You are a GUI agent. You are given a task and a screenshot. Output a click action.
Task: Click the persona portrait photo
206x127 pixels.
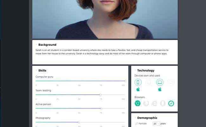[x=105, y=19]
